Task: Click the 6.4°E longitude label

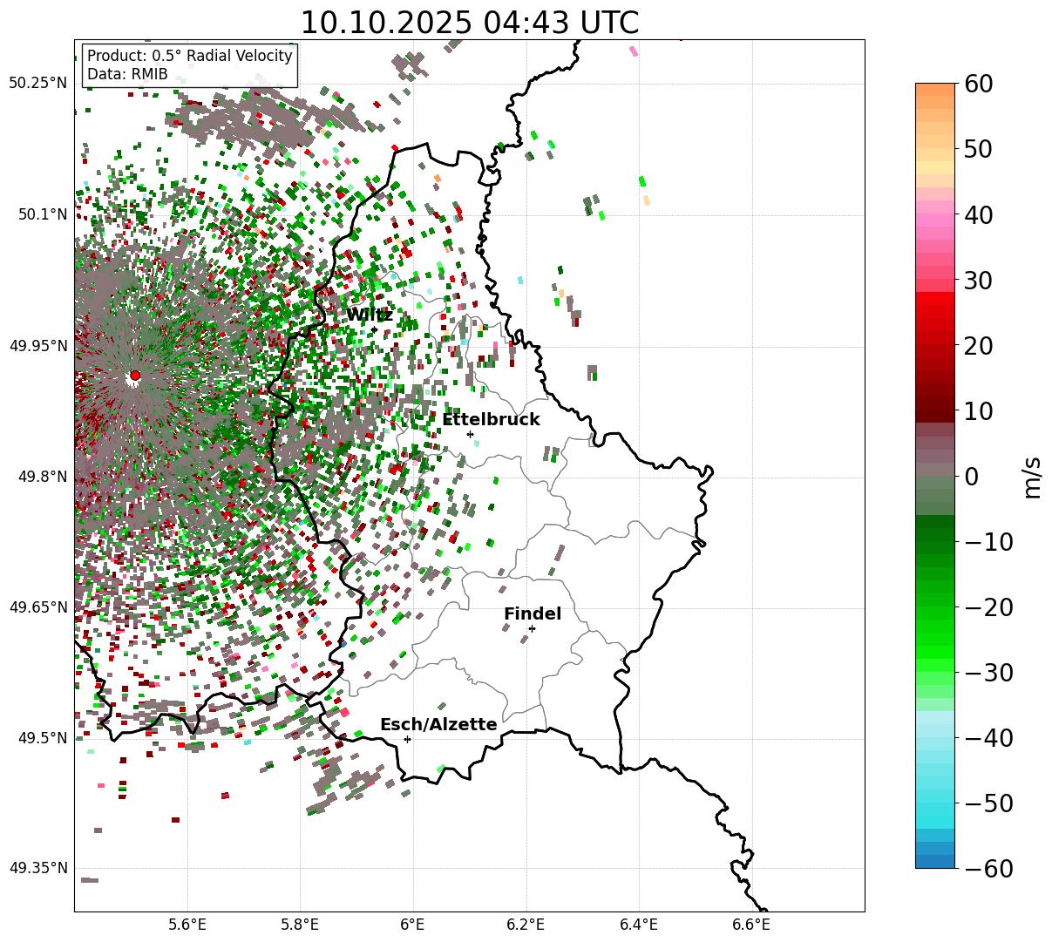Action: pyautogui.click(x=639, y=925)
